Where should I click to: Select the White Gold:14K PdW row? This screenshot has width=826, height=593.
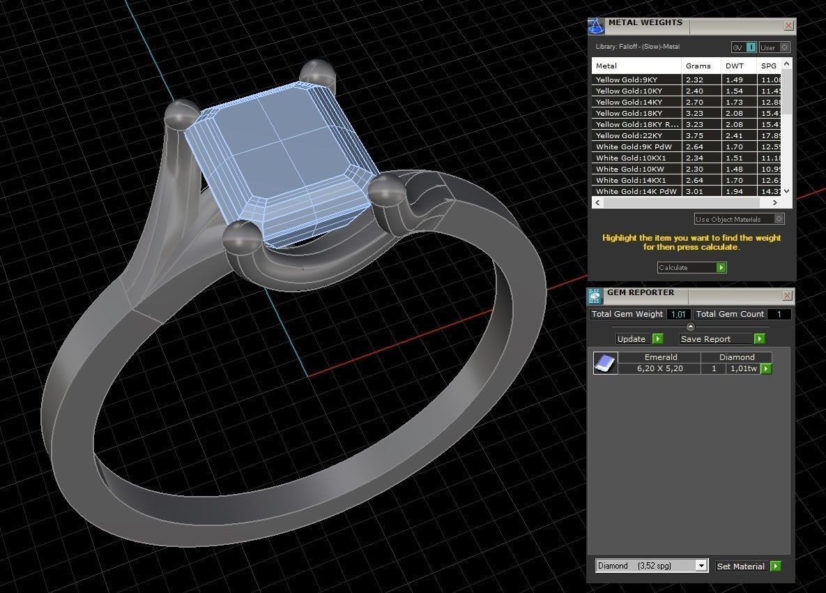pos(687,191)
